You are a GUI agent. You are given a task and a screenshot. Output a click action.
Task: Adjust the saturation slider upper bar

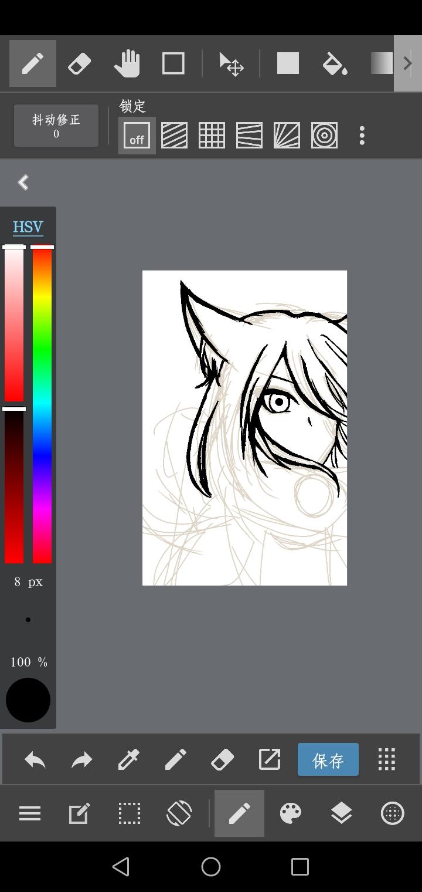click(x=14, y=324)
